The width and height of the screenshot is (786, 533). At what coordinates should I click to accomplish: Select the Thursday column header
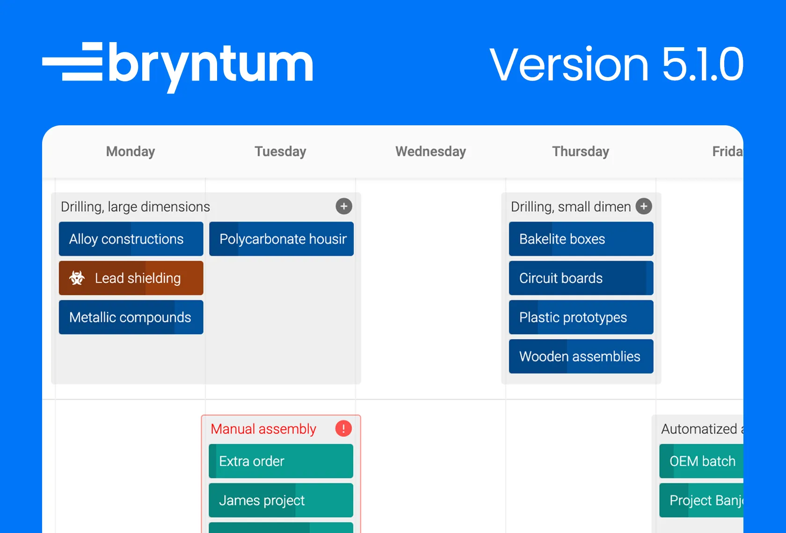(581, 151)
